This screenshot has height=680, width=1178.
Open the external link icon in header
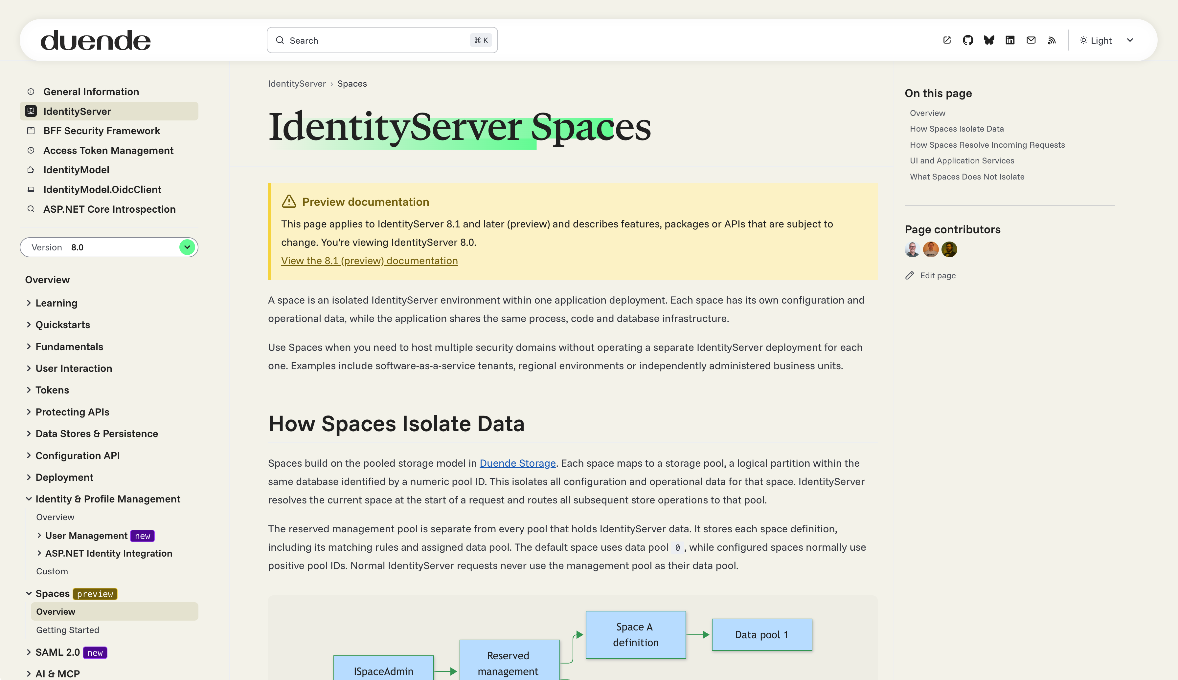(947, 40)
